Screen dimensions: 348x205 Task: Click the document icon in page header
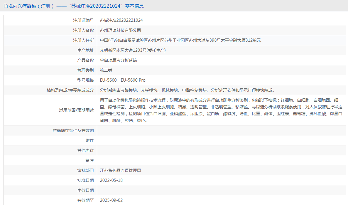click(x=6, y=6)
